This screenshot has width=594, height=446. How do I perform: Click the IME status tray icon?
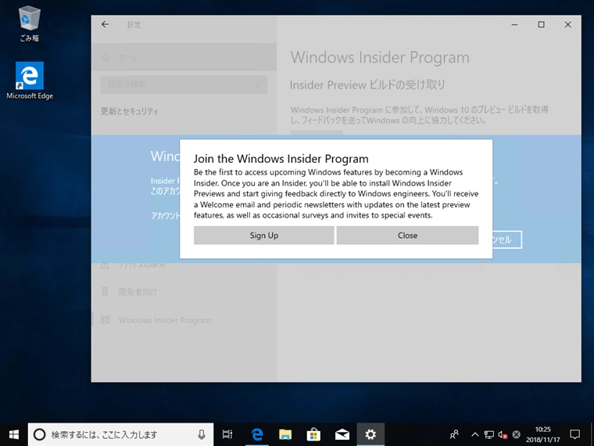[517, 434]
